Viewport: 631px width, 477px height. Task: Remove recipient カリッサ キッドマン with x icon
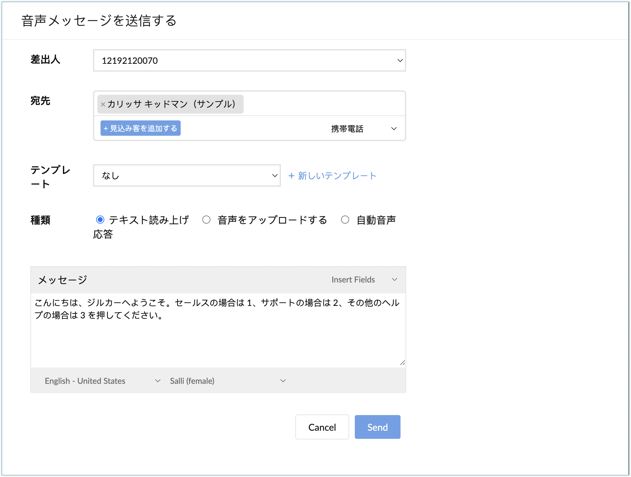pos(103,104)
